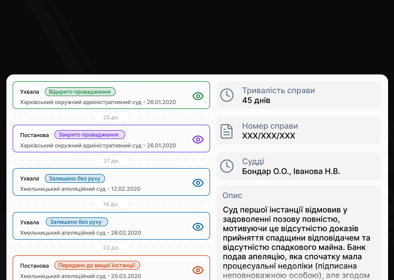
Task: Click the '45 днів' duration value
Action: pos(256,101)
